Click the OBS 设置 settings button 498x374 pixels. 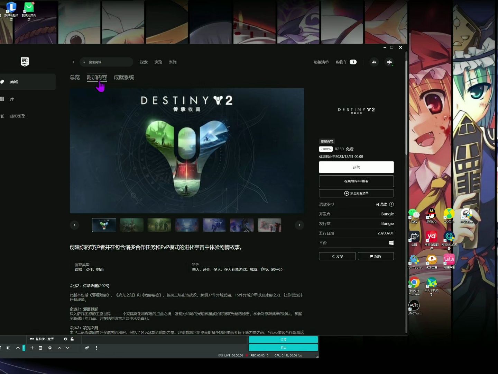coord(283,340)
